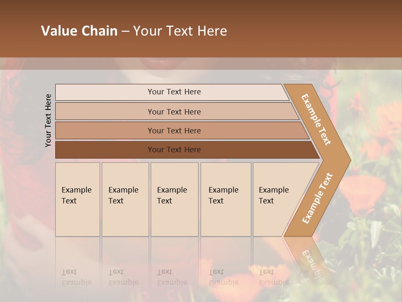Click the reflected text under fifth box
The width and height of the screenshot is (402, 302).
point(273,278)
